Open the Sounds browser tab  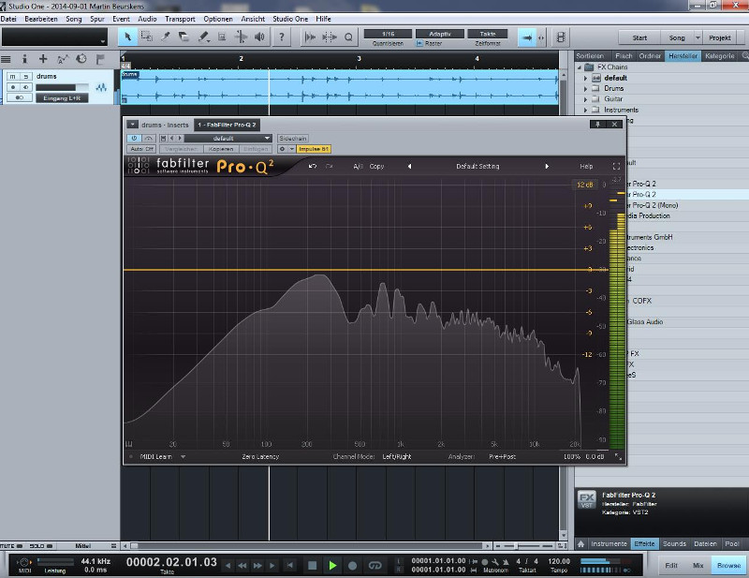[x=674, y=544]
